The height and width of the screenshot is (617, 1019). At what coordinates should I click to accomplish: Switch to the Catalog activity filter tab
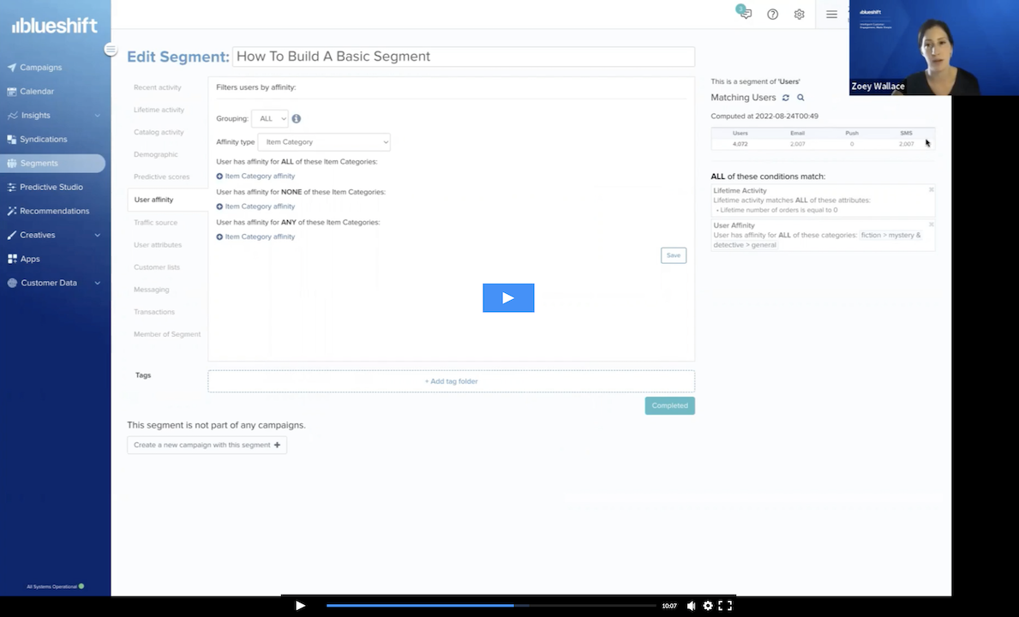tap(159, 133)
